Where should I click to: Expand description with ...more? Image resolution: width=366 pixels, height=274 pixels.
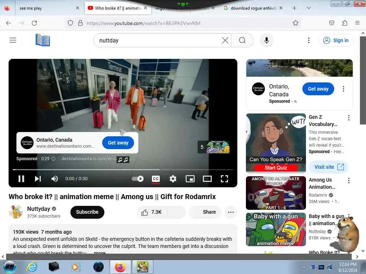point(100,253)
